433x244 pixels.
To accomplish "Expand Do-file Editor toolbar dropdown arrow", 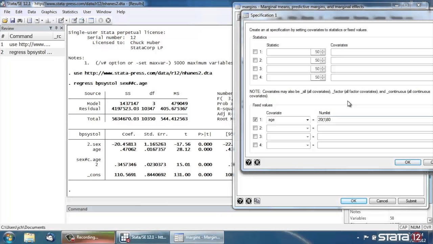I will pyautogui.click(x=66, y=20).
